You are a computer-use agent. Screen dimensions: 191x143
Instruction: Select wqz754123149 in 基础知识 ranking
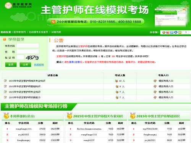point(150,129)
